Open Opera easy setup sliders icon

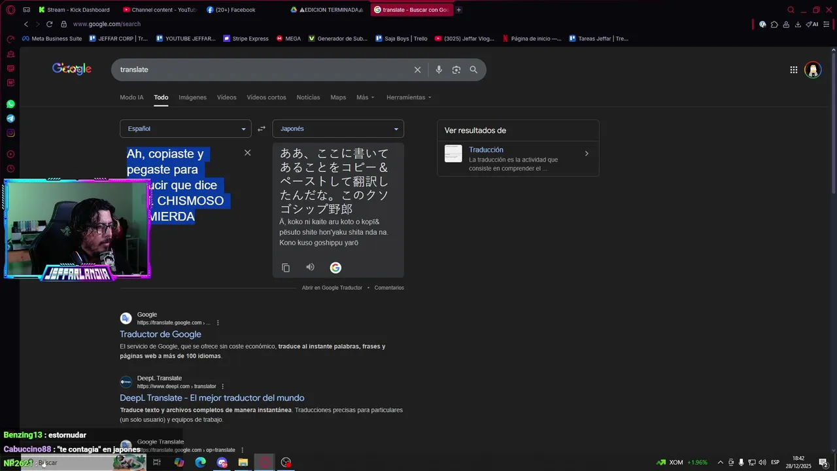coord(827,24)
